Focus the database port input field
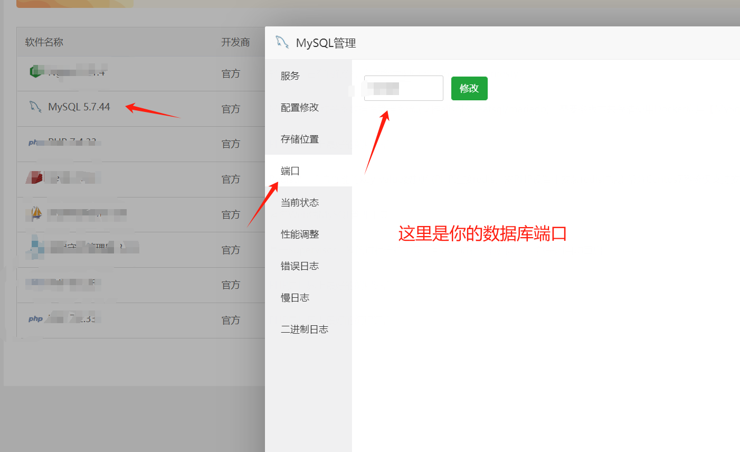This screenshot has width=740, height=452. [x=404, y=88]
